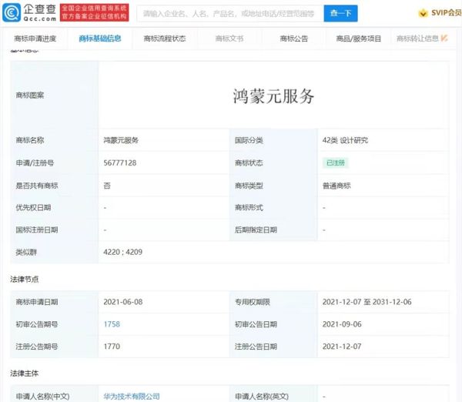Click the search input field
Image resolution: width=462 pixels, height=402 pixels.
coord(230,13)
